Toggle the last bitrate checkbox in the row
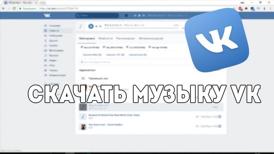 click(x=149, y=47)
